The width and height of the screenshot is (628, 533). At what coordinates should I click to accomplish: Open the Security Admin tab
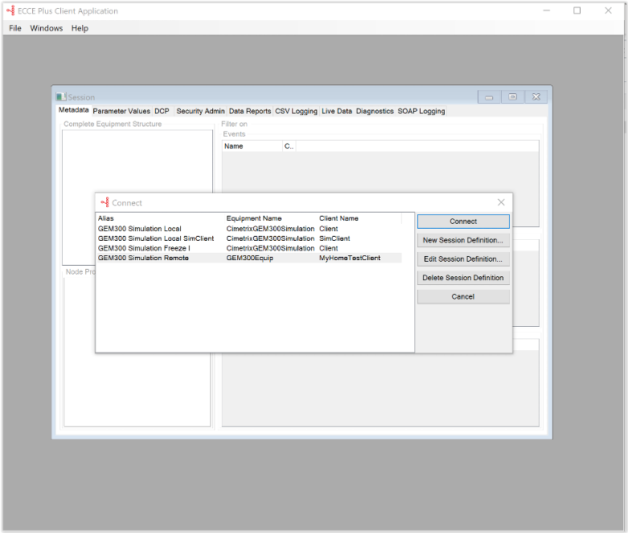pos(200,111)
